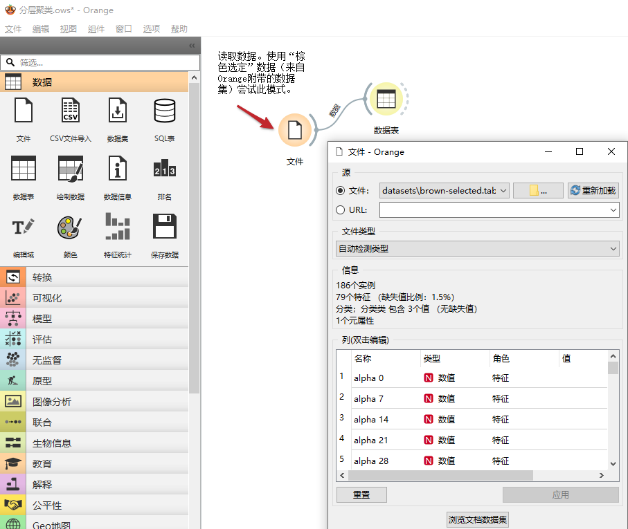Screen dimensions: 628x529
Task: Open the 编辑 menu
Action: [x=41, y=29]
